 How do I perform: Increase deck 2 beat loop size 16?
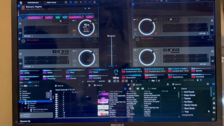(177, 19)
